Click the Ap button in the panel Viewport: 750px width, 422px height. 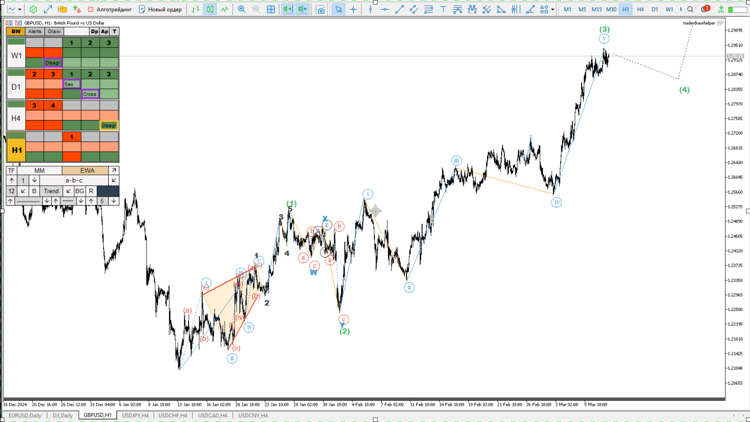[x=105, y=32]
